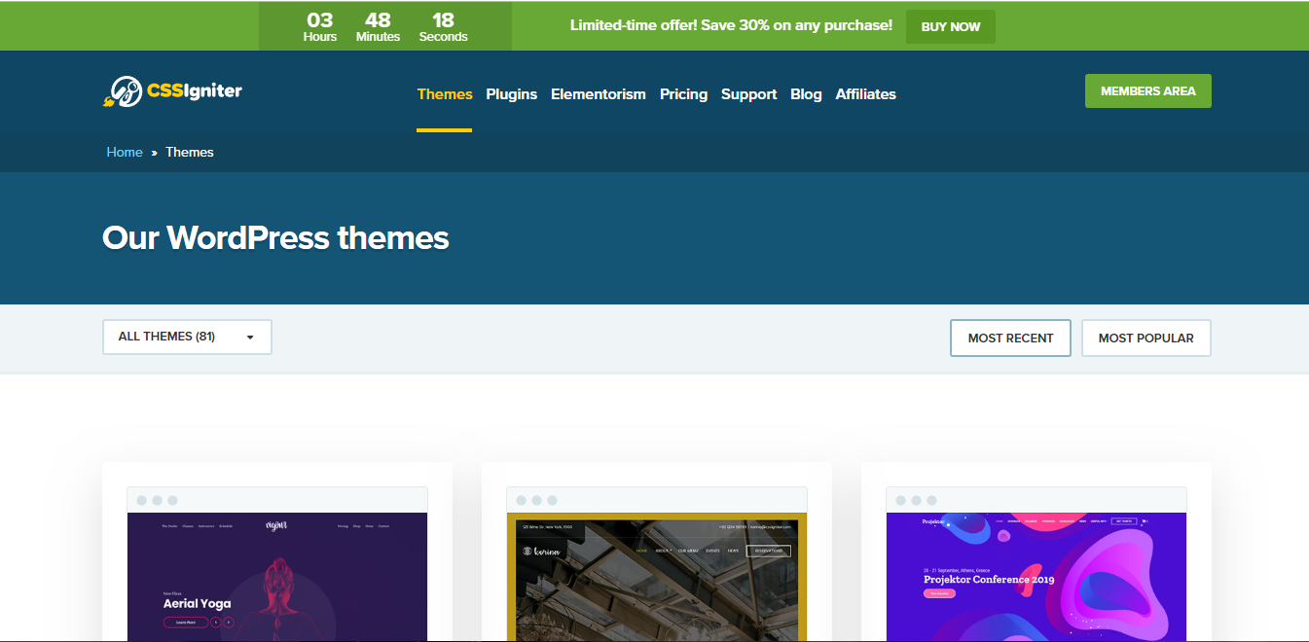Image resolution: width=1309 pixels, height=642 pixels.
Task: Open the Pricing page
Action: click(683, 94)
